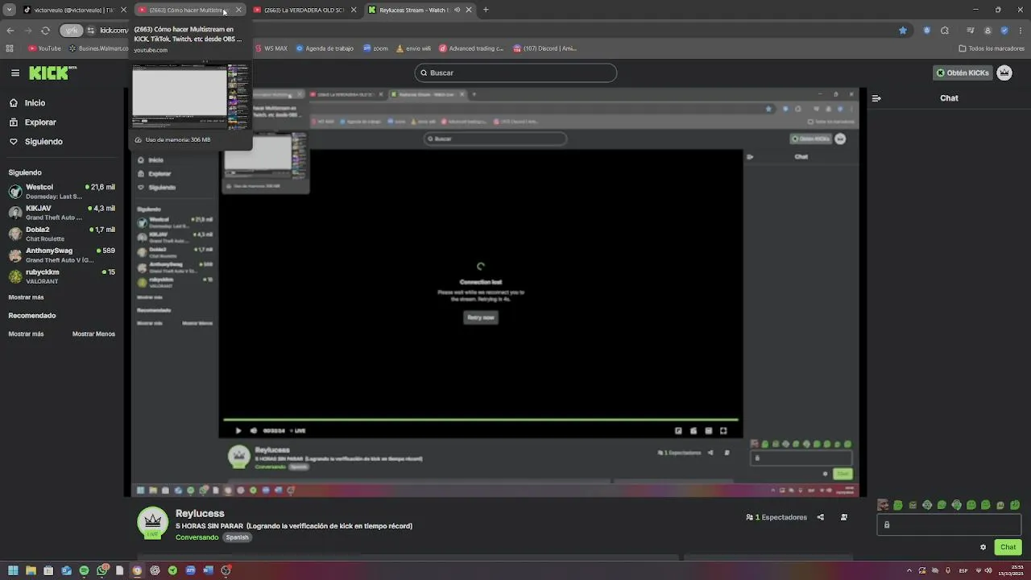The image size is (1031, 580).
Task: Jump to LIVE in the player
Action: pos(298,430)
